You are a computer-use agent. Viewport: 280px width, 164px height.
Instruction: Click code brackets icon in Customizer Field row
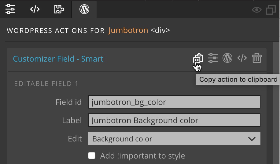242,58
